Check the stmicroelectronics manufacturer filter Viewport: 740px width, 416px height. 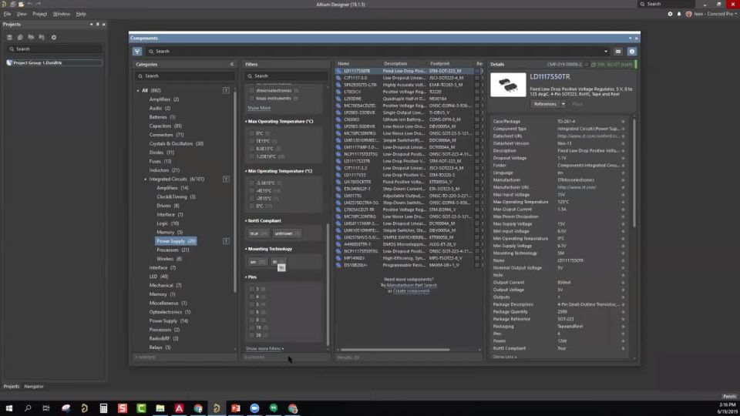251,91
